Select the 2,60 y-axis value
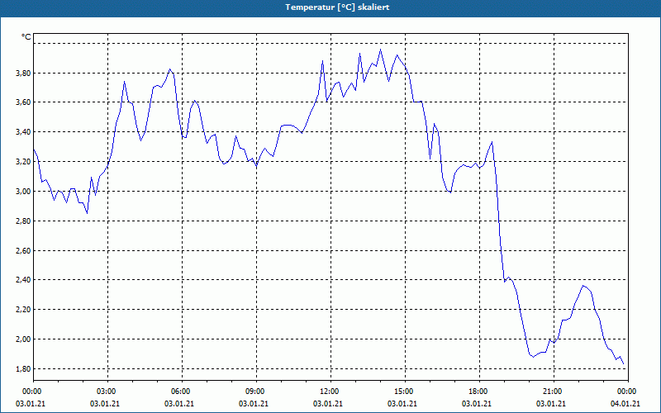Image resolution: width=661 pixels, height=413 pixels. [24, 251]
